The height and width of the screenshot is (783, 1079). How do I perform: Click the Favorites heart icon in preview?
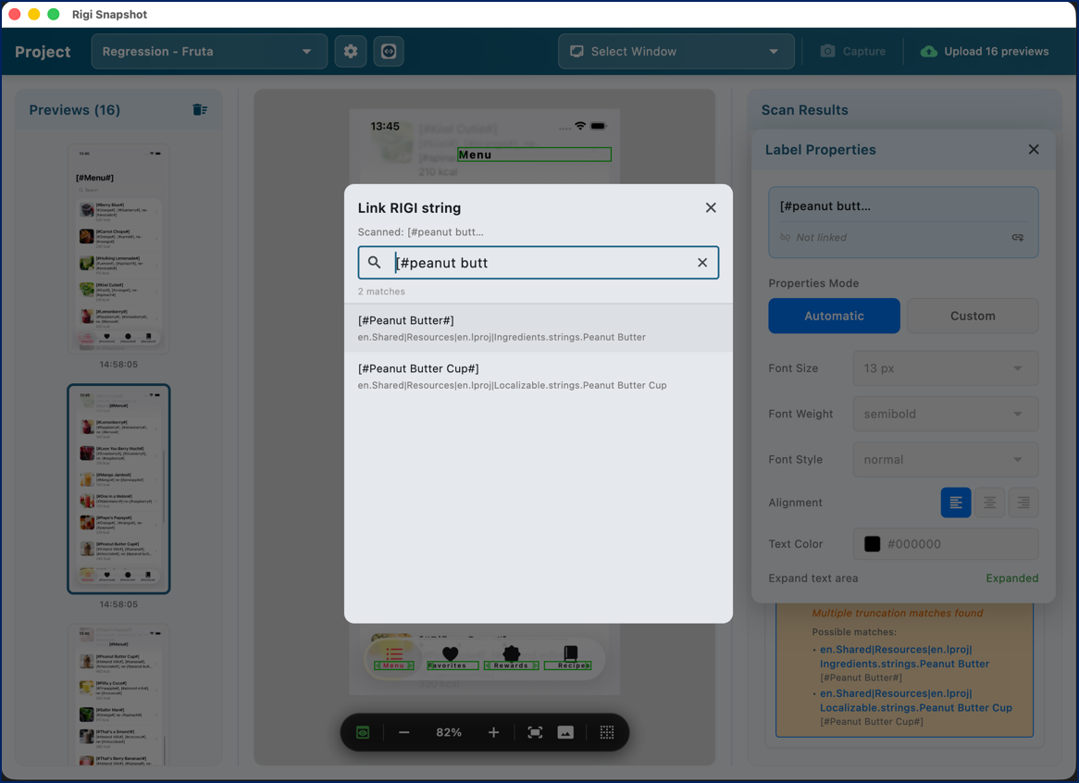click(x=450, y=652)
